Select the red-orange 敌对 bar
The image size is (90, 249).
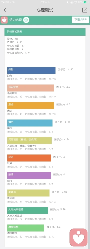pyautogui.click(x=29, y=158)
